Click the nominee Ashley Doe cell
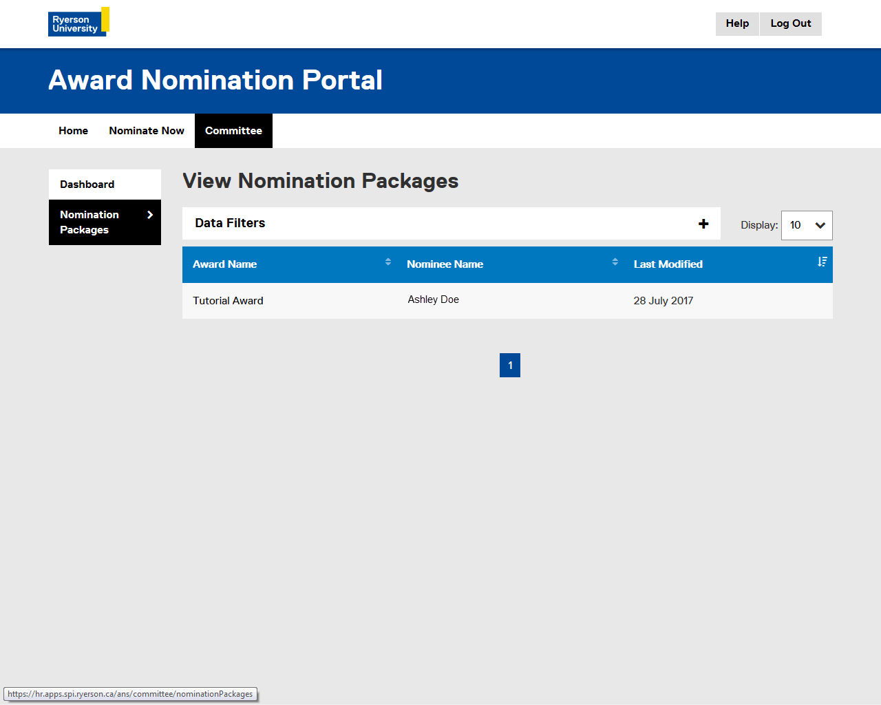881x705 pixels. point(433,299)
